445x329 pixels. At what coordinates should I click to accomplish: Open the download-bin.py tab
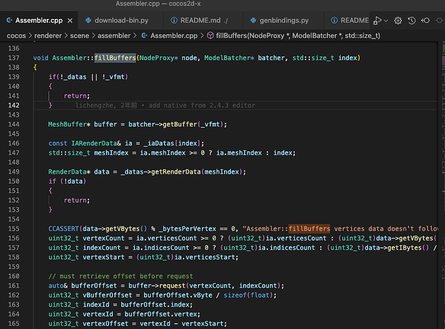click(x=121, y=20)
